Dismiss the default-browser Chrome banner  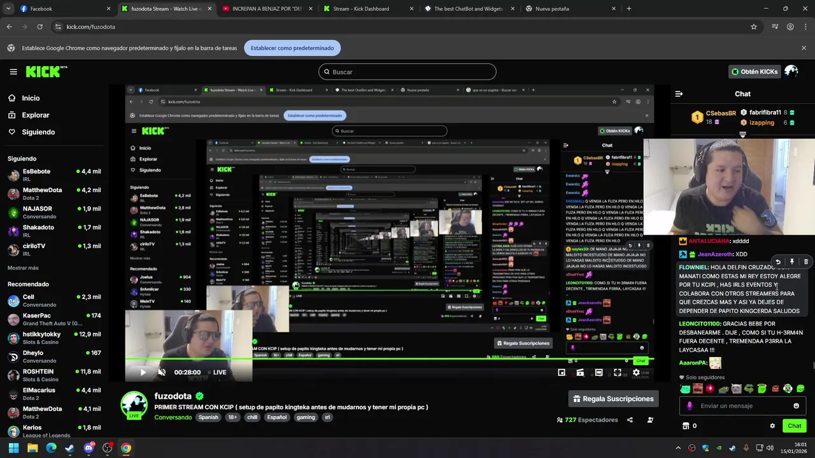[804, 48]
